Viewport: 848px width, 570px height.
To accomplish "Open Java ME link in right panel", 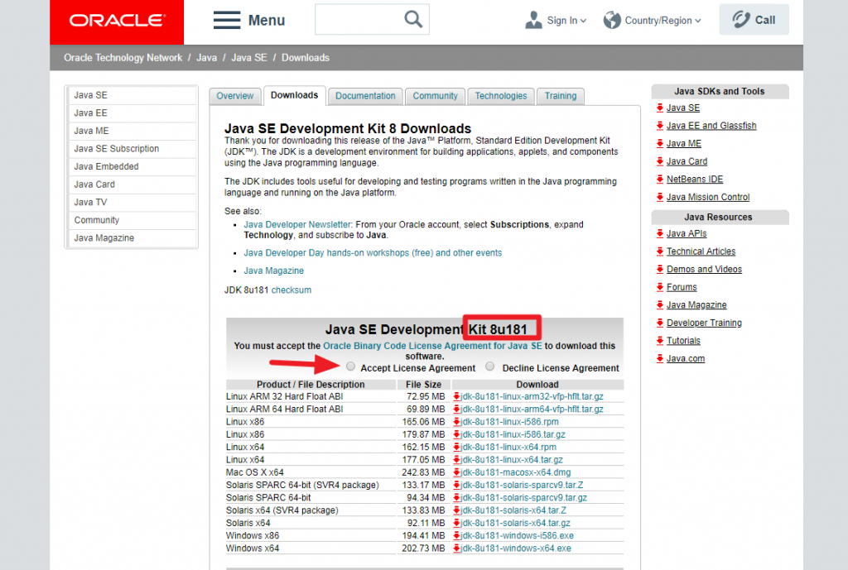I will [683, 143].
